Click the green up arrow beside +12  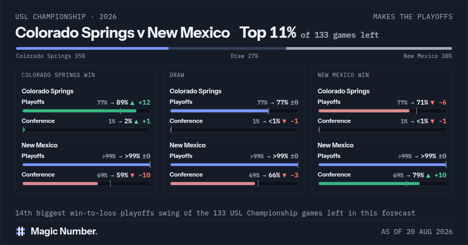[132, 103]
